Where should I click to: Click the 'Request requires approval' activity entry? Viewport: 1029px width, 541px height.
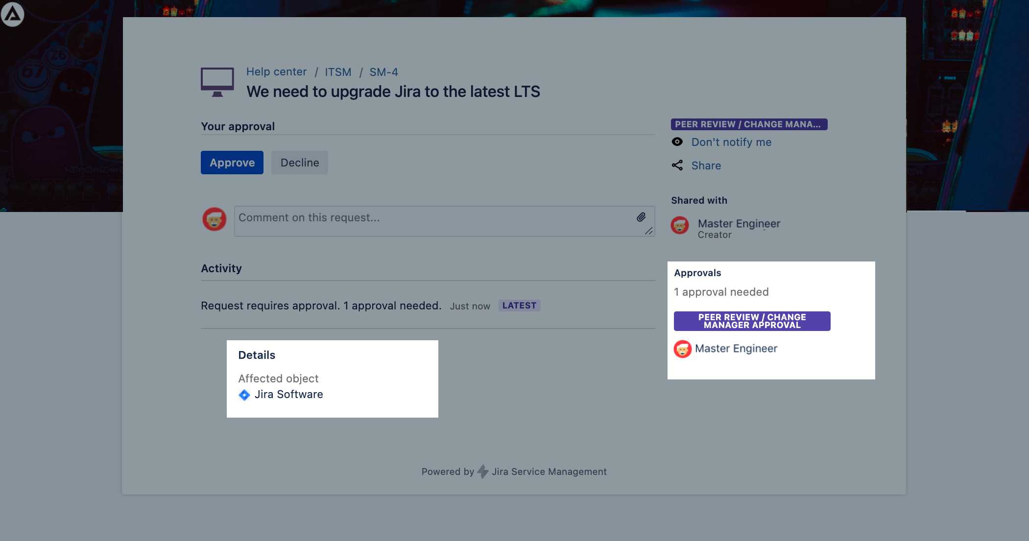coord(321,306)
